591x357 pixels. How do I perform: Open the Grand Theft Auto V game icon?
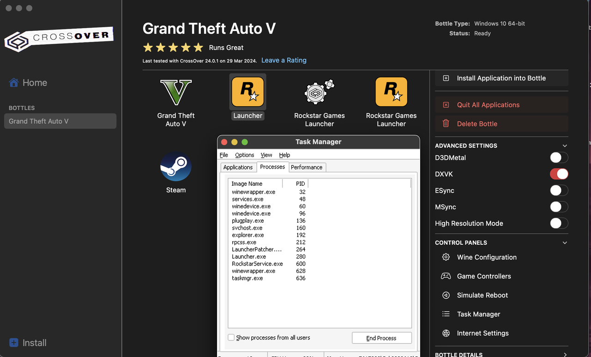click(x=176, y=92)
